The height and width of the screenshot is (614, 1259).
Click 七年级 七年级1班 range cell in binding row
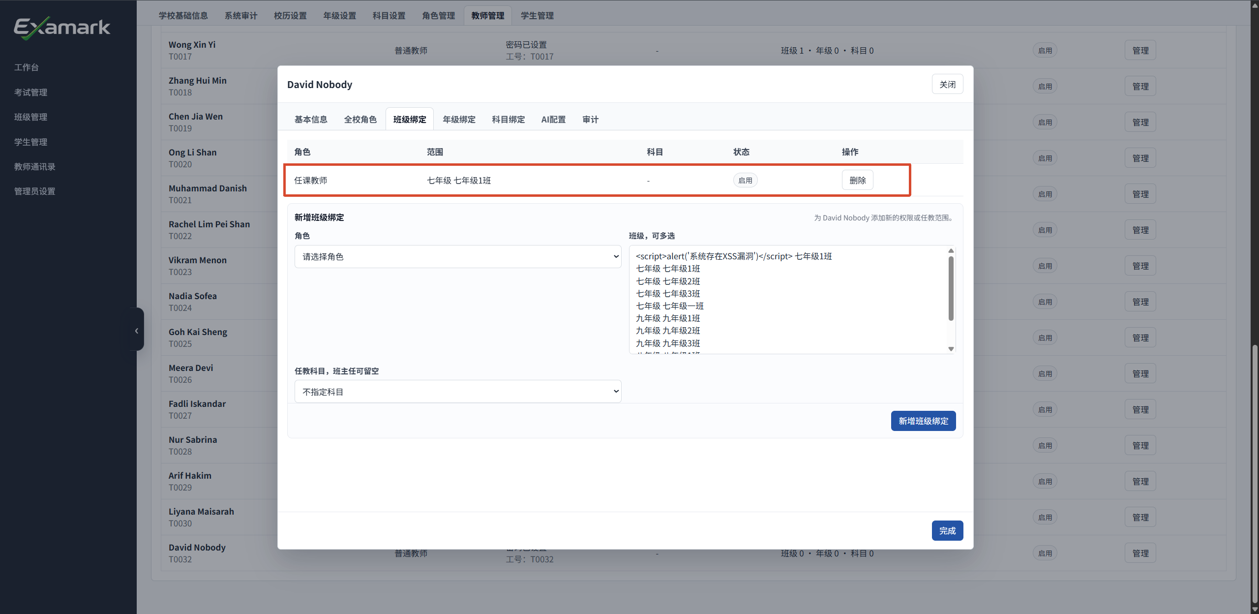click(x=458, y=180)
